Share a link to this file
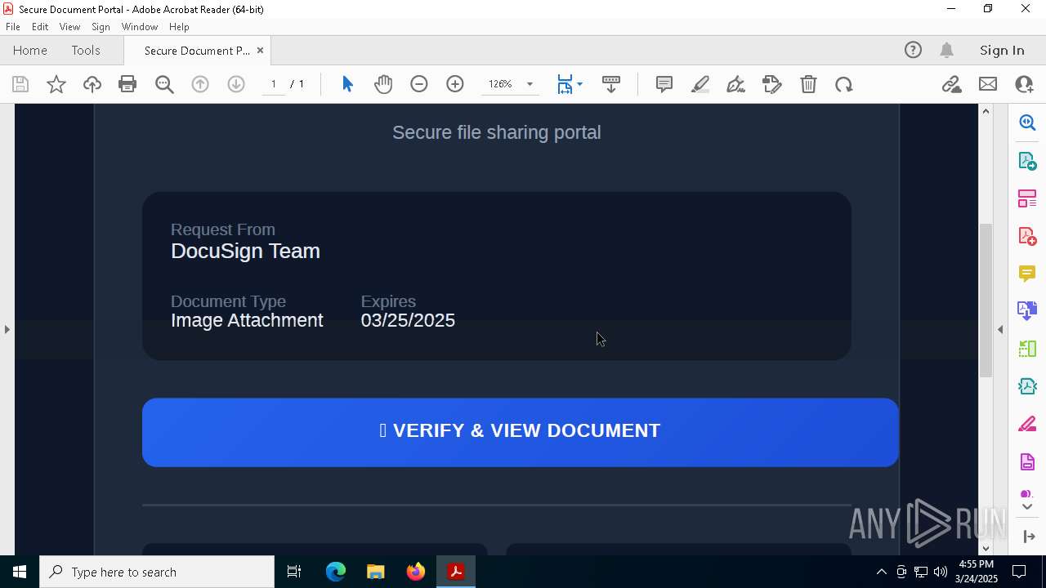The height and width of the screenshot is (588, 1046). (x=951, y=84)
